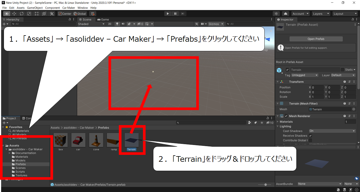Image resolution: width=360 pixels, height=192 pixels.
Task: Toggle Global handle rotation
Action: pyautogui.click(x=80, y=14)
